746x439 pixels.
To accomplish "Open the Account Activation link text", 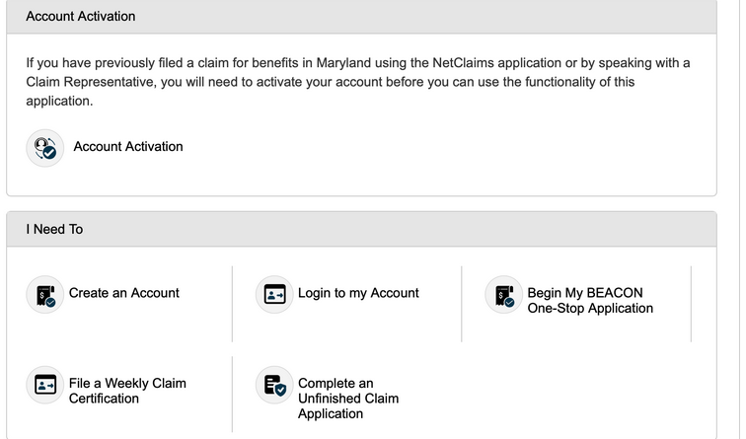I will (128, 146).
